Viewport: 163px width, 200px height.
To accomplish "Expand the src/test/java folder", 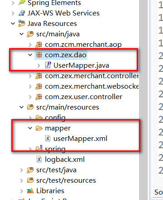I will [x=22, y=170].
